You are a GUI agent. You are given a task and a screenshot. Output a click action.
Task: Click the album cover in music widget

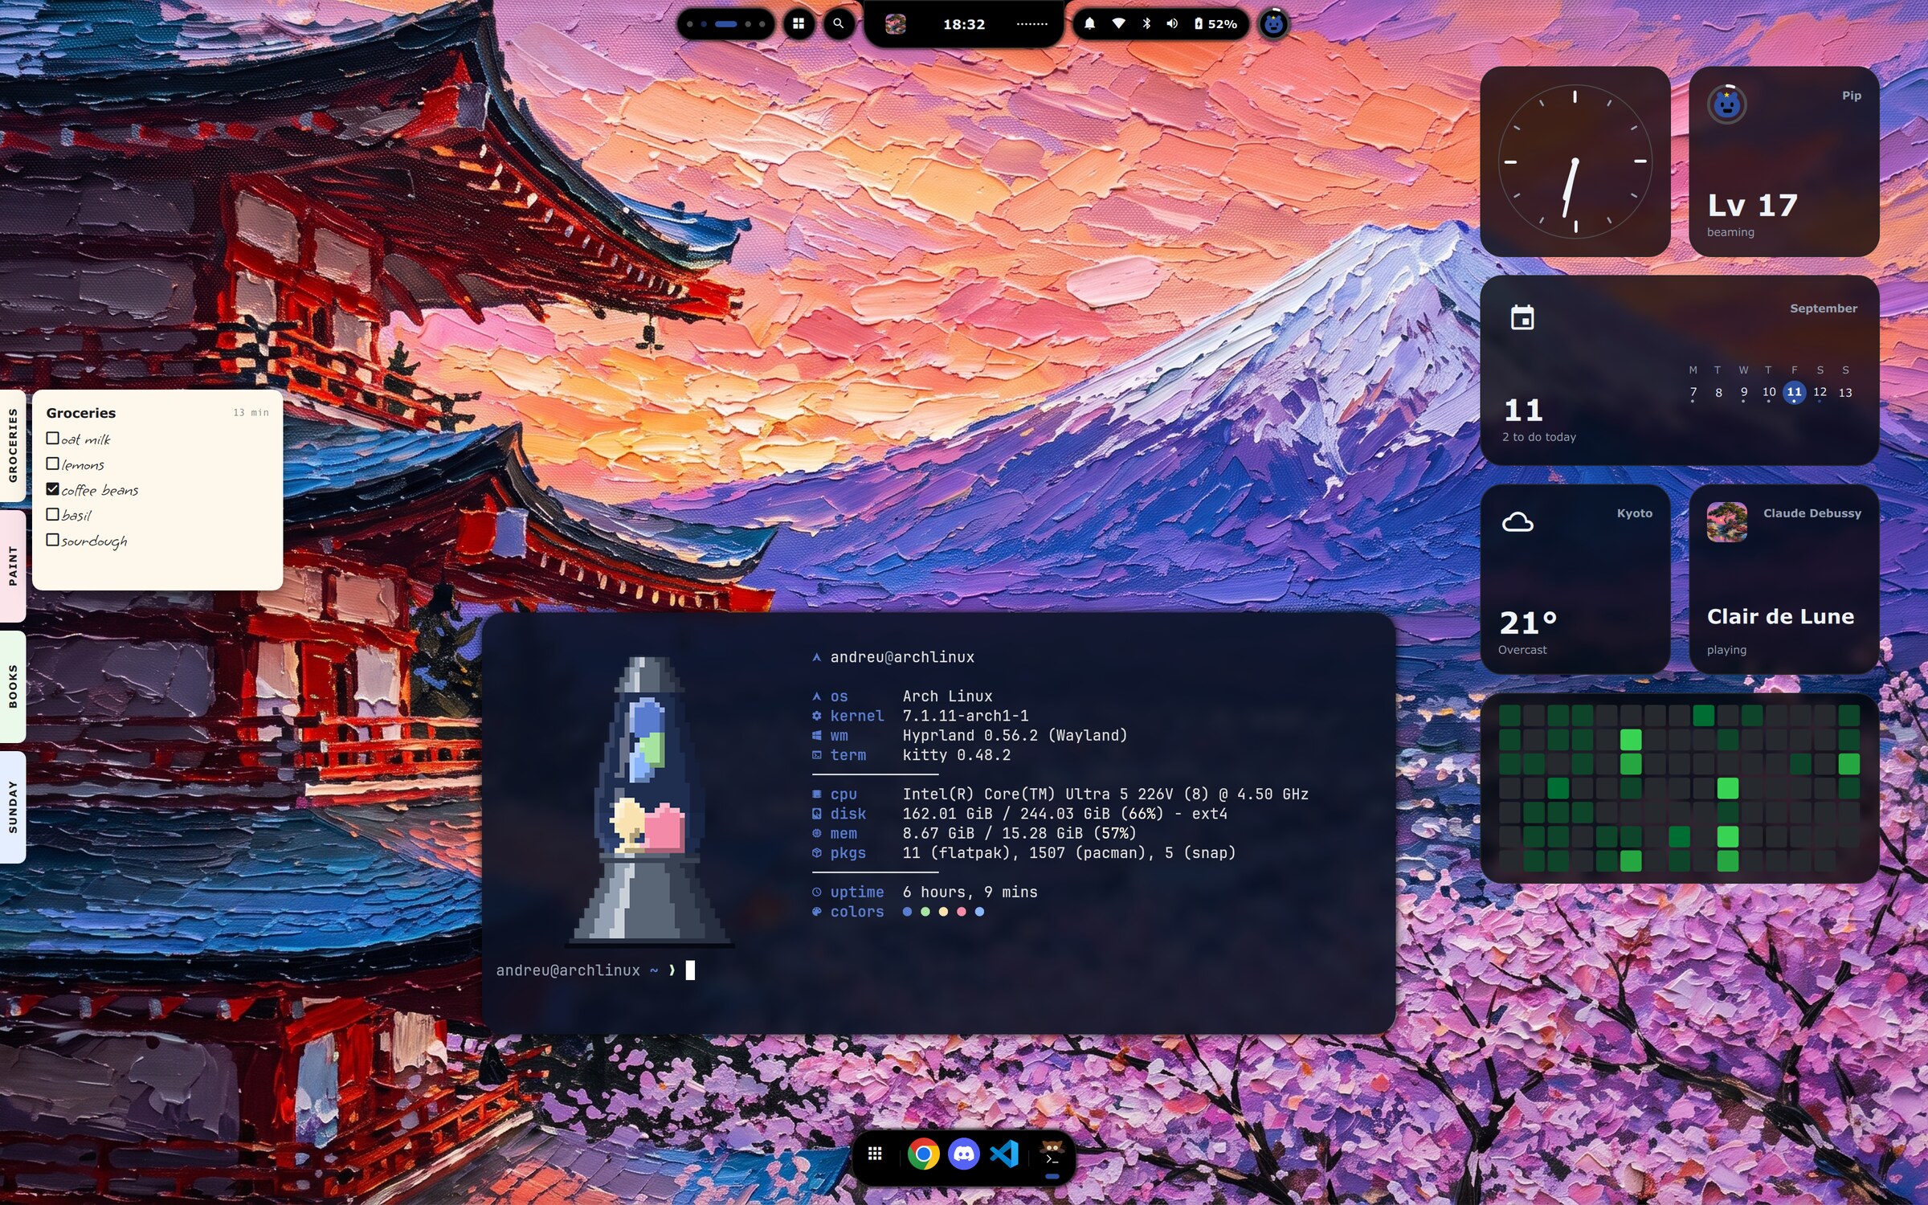tap(1726, 522)
